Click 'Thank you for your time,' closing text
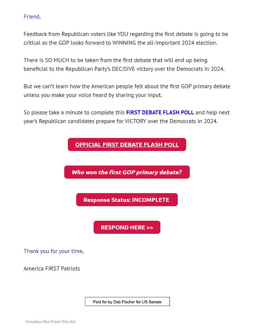Image resolution: width=254 pixels, height=330 pixels. coord(53,251)
